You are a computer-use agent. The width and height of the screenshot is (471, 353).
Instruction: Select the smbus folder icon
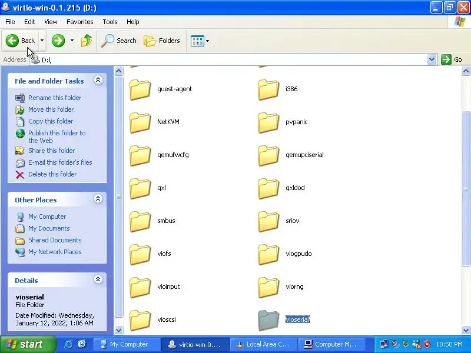click(140, 221)
